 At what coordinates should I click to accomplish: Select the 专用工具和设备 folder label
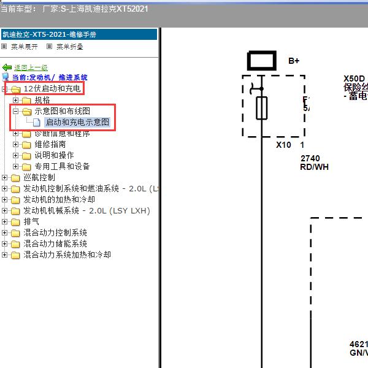62,166
